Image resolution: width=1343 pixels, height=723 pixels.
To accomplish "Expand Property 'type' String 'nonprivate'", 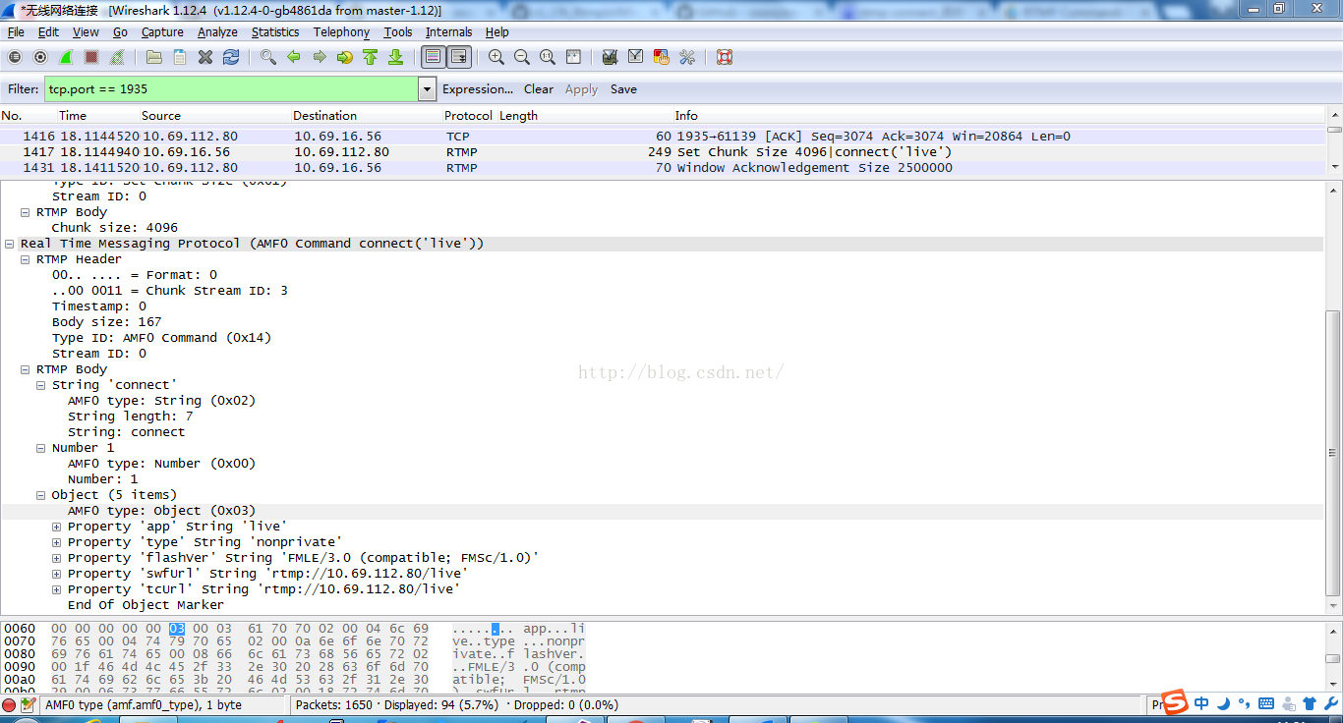I will [x=57, y=542].
